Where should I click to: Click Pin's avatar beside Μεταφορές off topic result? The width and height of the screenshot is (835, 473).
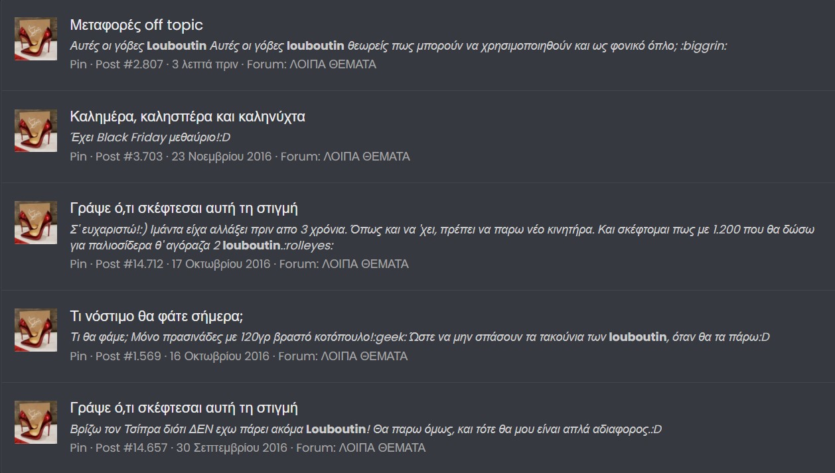click(36, 39)
